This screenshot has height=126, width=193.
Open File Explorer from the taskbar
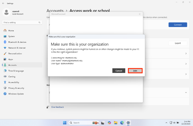click(x=115, y=123)
